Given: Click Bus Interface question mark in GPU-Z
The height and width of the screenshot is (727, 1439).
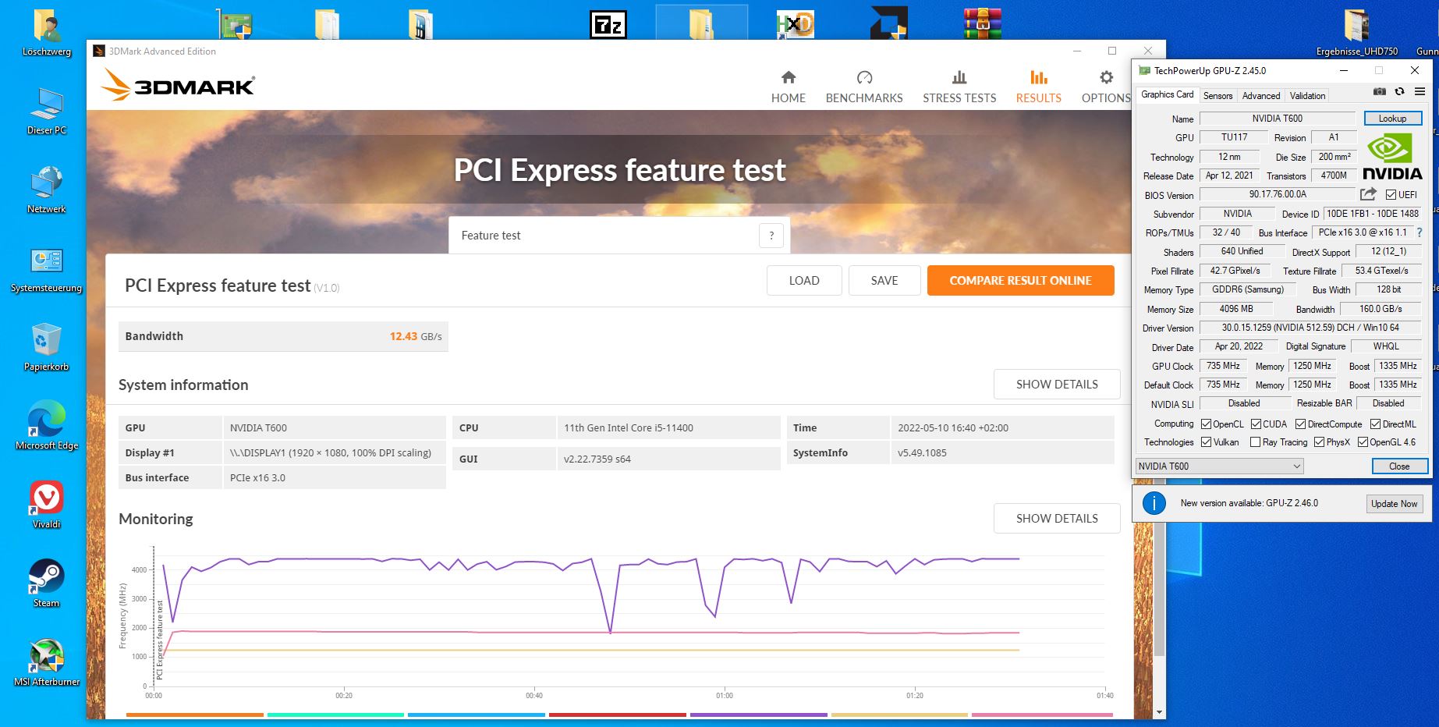Looking at the screenshot, I should [1420, 232].
